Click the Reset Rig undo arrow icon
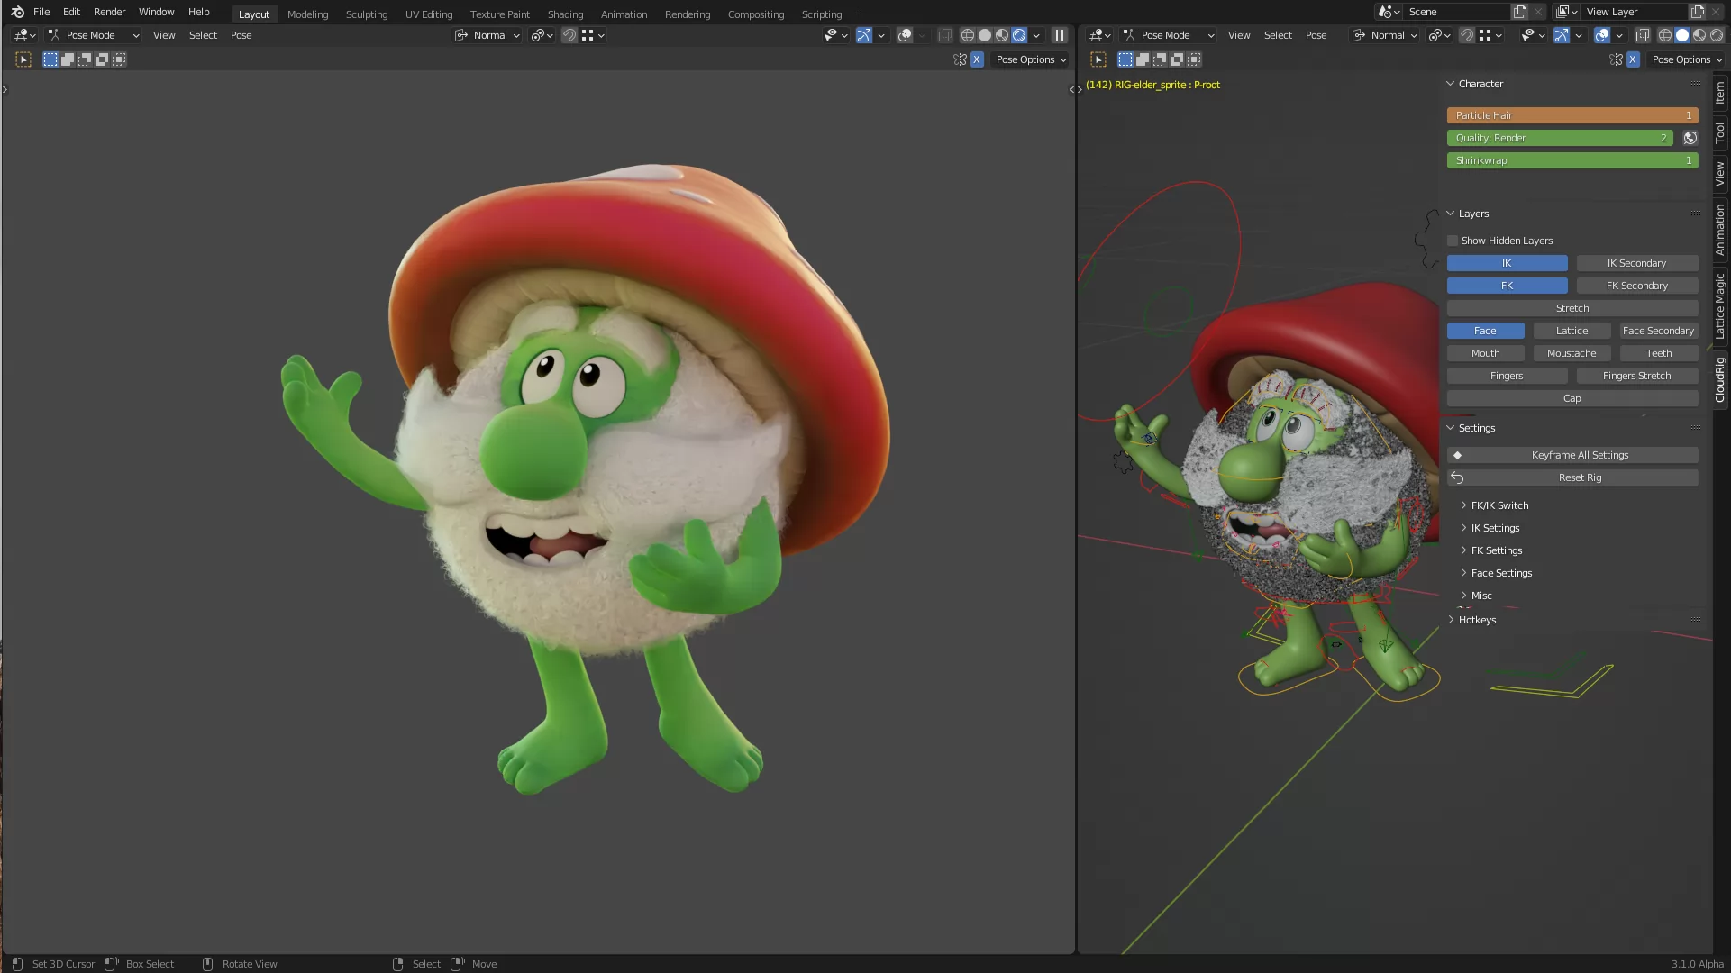Image resolution: width=1731 pixels, height=973 pixels. (1457, 477)
